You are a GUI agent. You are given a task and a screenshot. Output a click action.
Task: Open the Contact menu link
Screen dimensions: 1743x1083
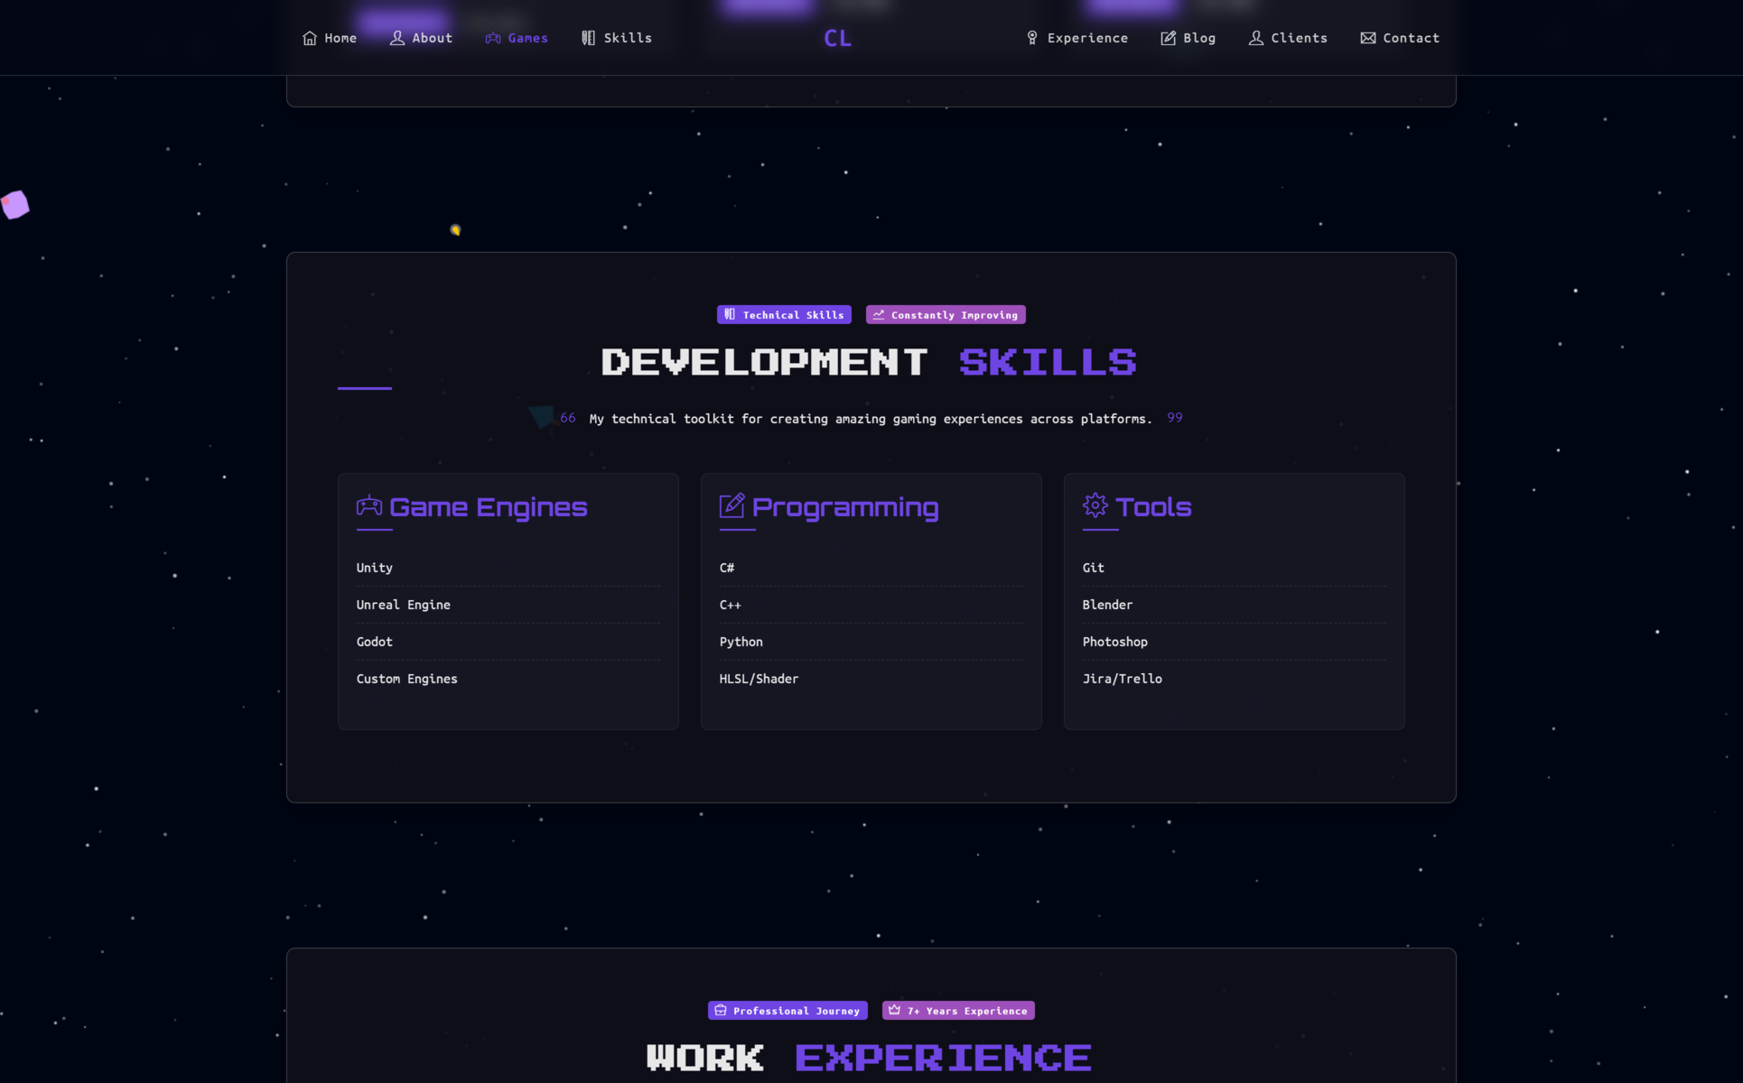pos(1411,38)
